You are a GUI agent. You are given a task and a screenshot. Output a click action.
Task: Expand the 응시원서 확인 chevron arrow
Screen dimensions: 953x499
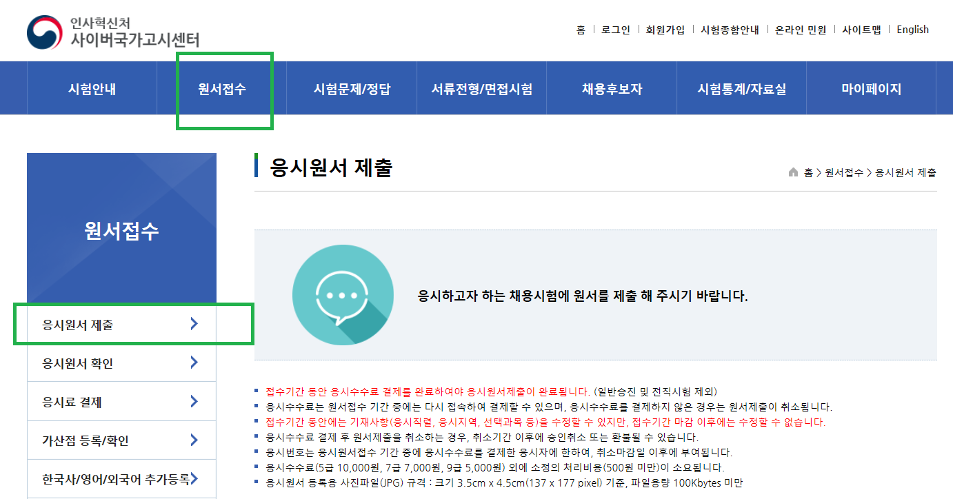pyautogui.click(x=194, y=363)
